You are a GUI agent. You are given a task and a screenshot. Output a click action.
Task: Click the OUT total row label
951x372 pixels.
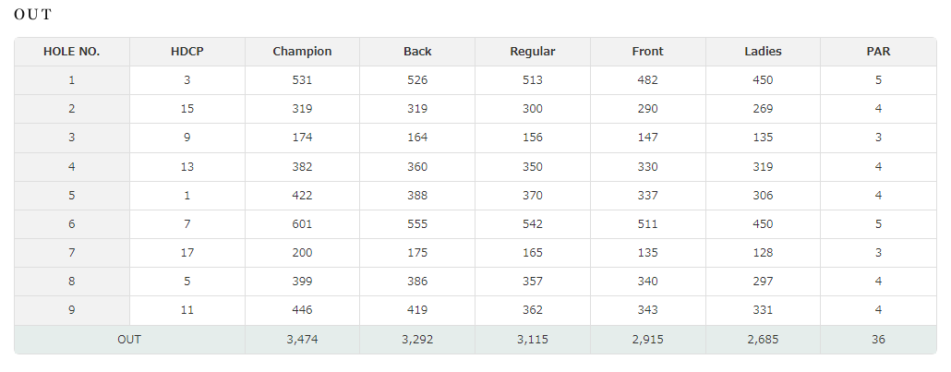point(129,339)
